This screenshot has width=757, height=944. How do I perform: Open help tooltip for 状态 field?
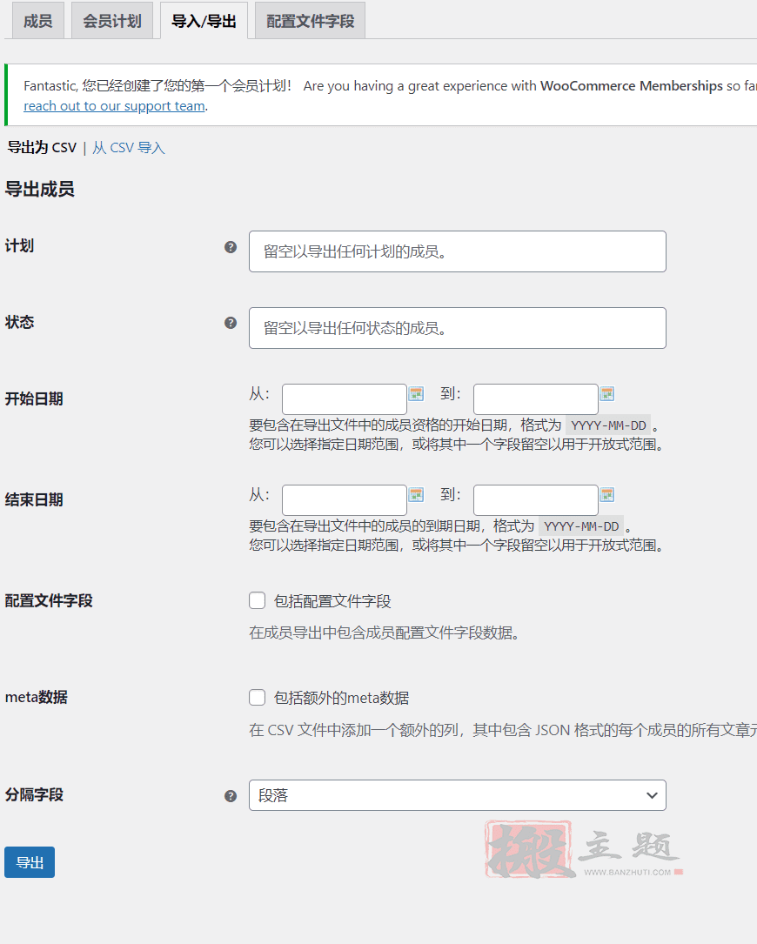pyautogui.click(x=231, y=323)
